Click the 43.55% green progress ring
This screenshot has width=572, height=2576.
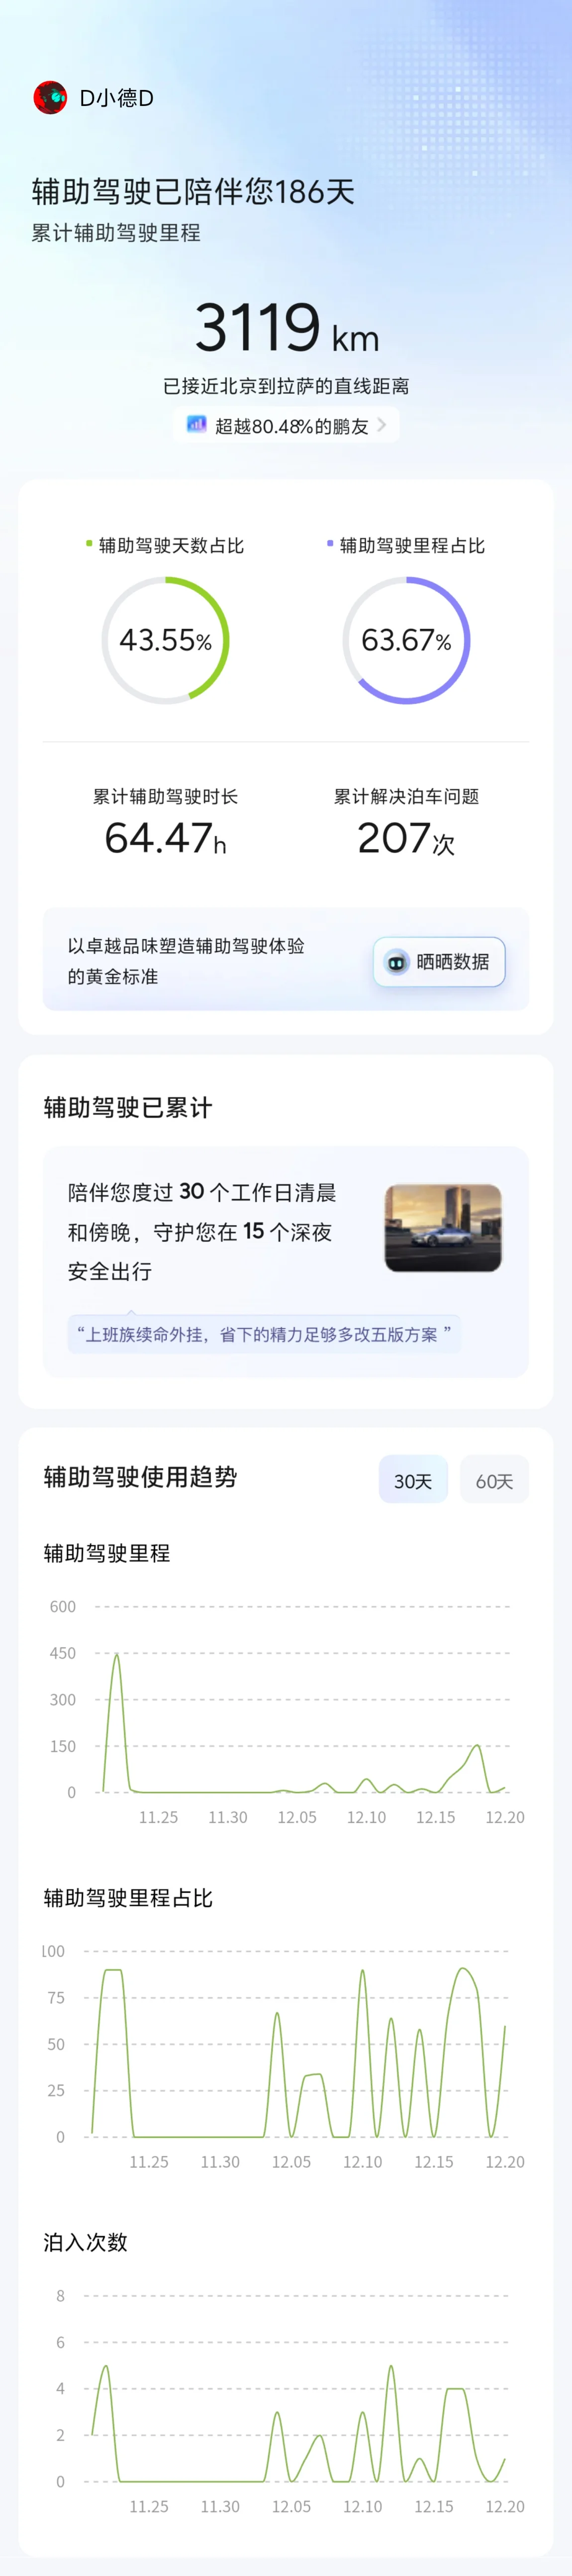(165, 640)
